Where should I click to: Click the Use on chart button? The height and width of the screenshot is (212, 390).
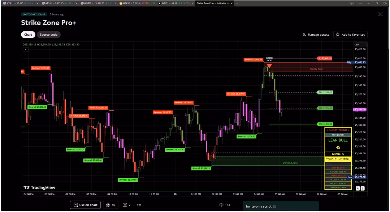pos(85,205)
